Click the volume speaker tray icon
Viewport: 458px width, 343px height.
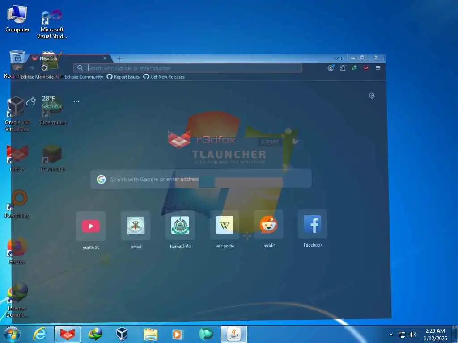412,335
